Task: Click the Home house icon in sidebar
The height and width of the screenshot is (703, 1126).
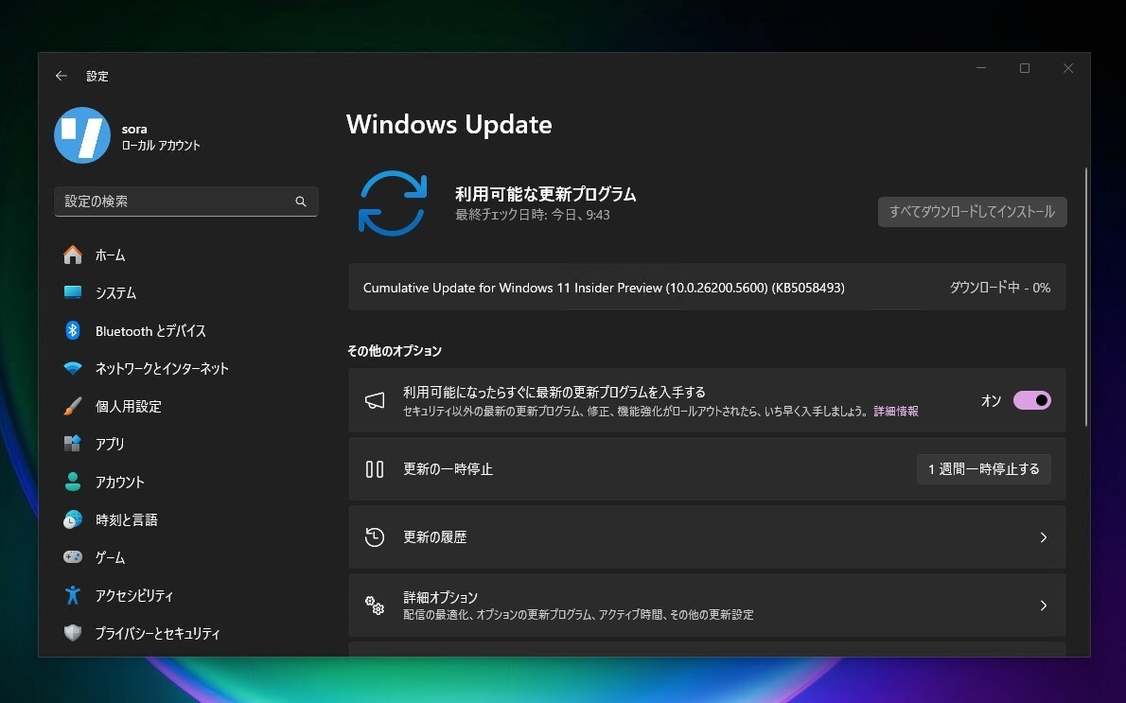Action: pyautogui.click(x=73, y=255)
